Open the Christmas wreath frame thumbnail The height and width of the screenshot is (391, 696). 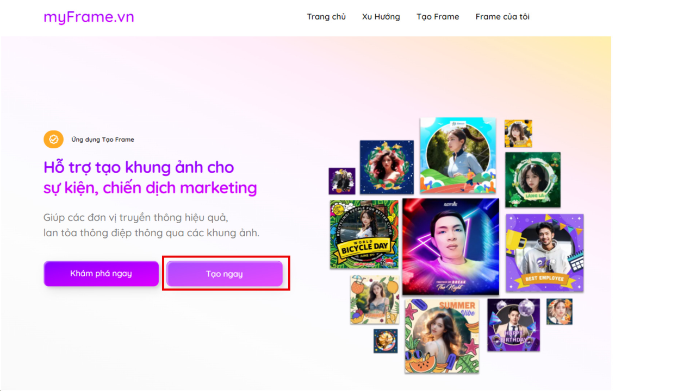pyautogui.click(x=387, y=167)
